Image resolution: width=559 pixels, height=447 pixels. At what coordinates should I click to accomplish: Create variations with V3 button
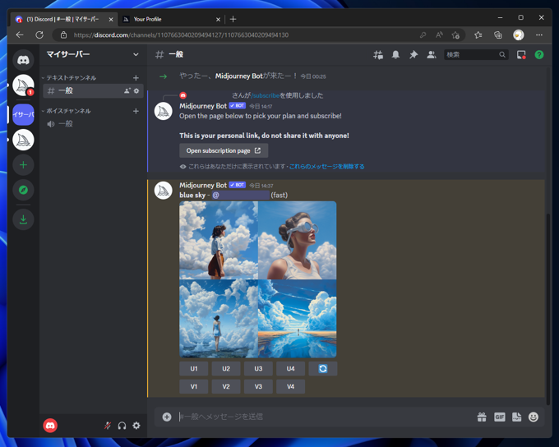258,386
